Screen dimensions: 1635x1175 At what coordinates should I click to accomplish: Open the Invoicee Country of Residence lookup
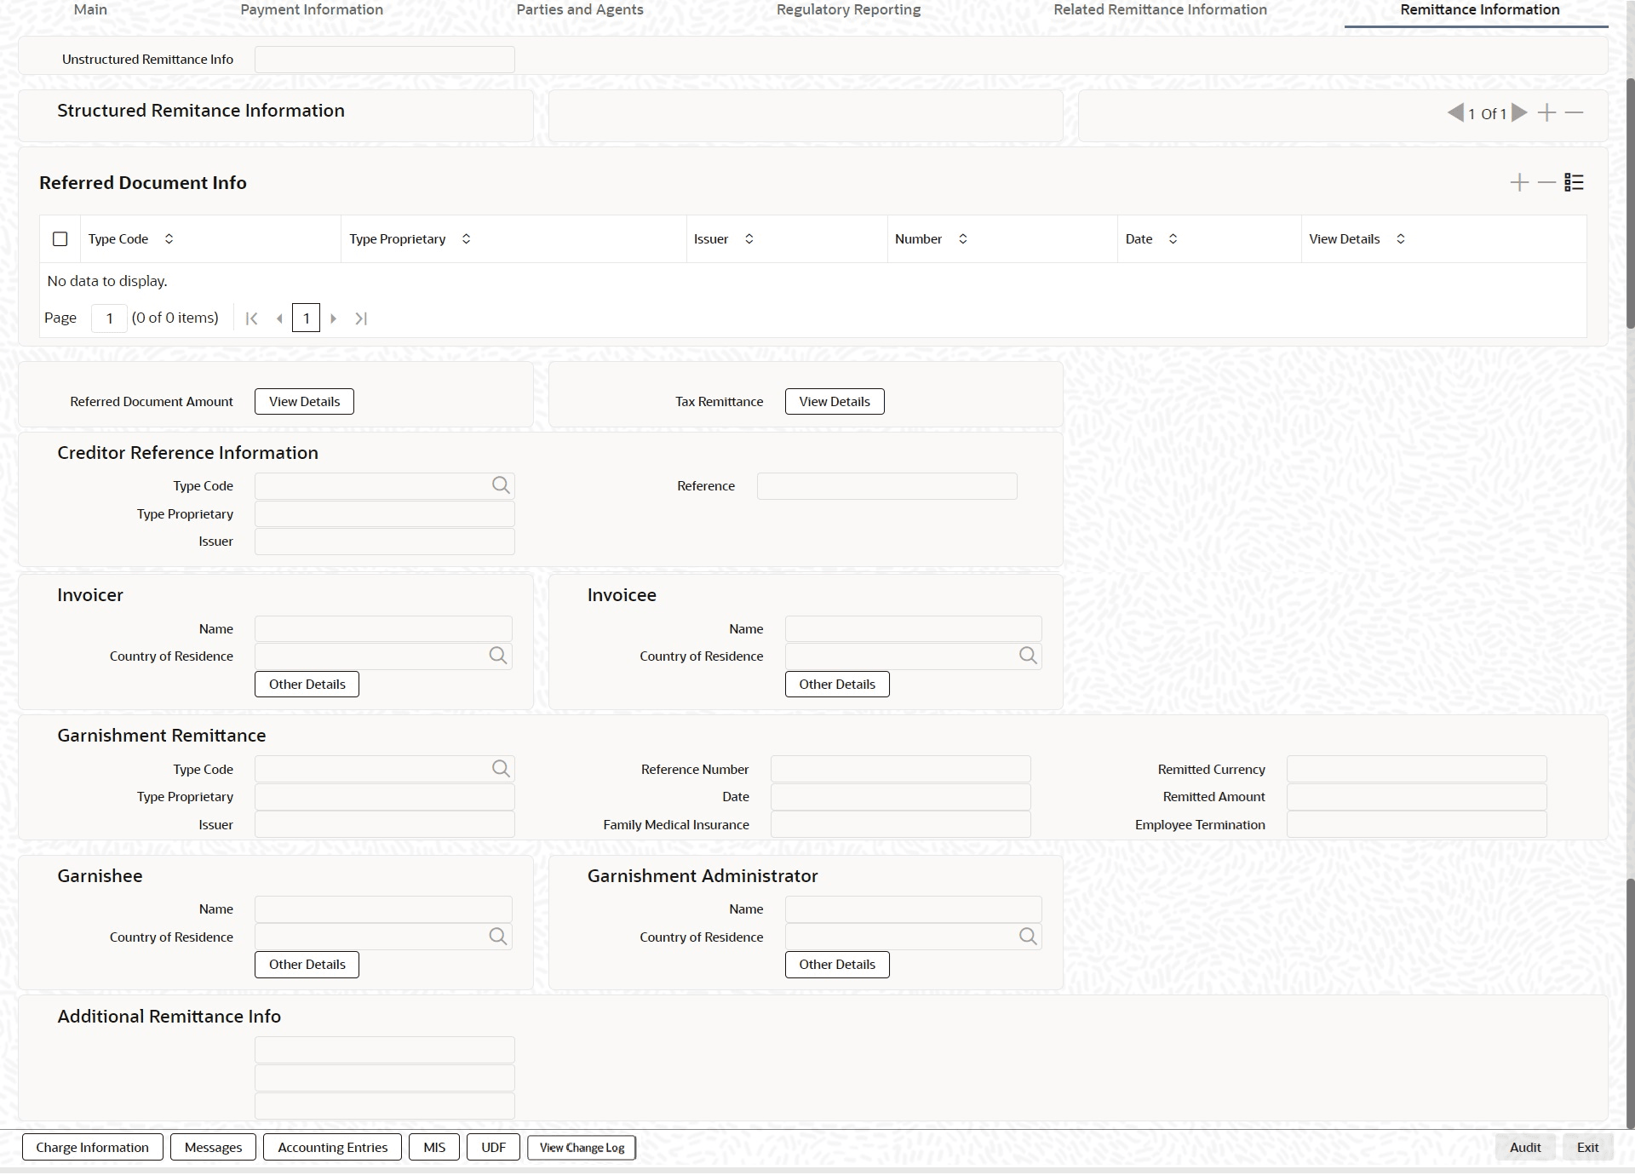[1028, 656]
